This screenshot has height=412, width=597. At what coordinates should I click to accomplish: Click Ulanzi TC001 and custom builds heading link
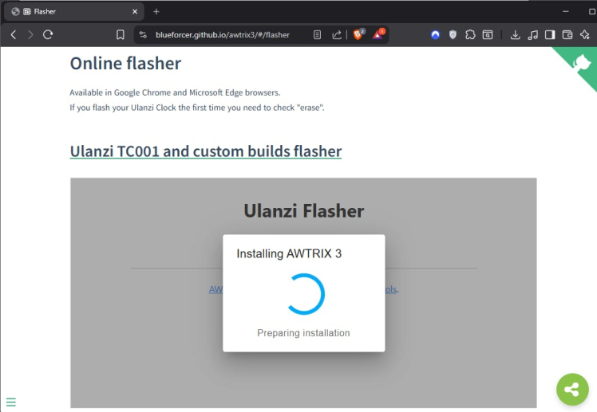pyautogui.click(x=206, y=151)
